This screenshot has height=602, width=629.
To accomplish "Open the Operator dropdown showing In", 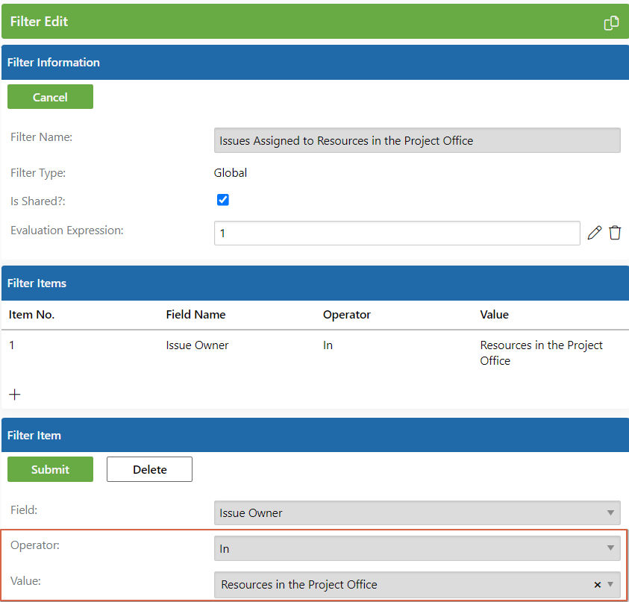I will (x=417, y=548).
